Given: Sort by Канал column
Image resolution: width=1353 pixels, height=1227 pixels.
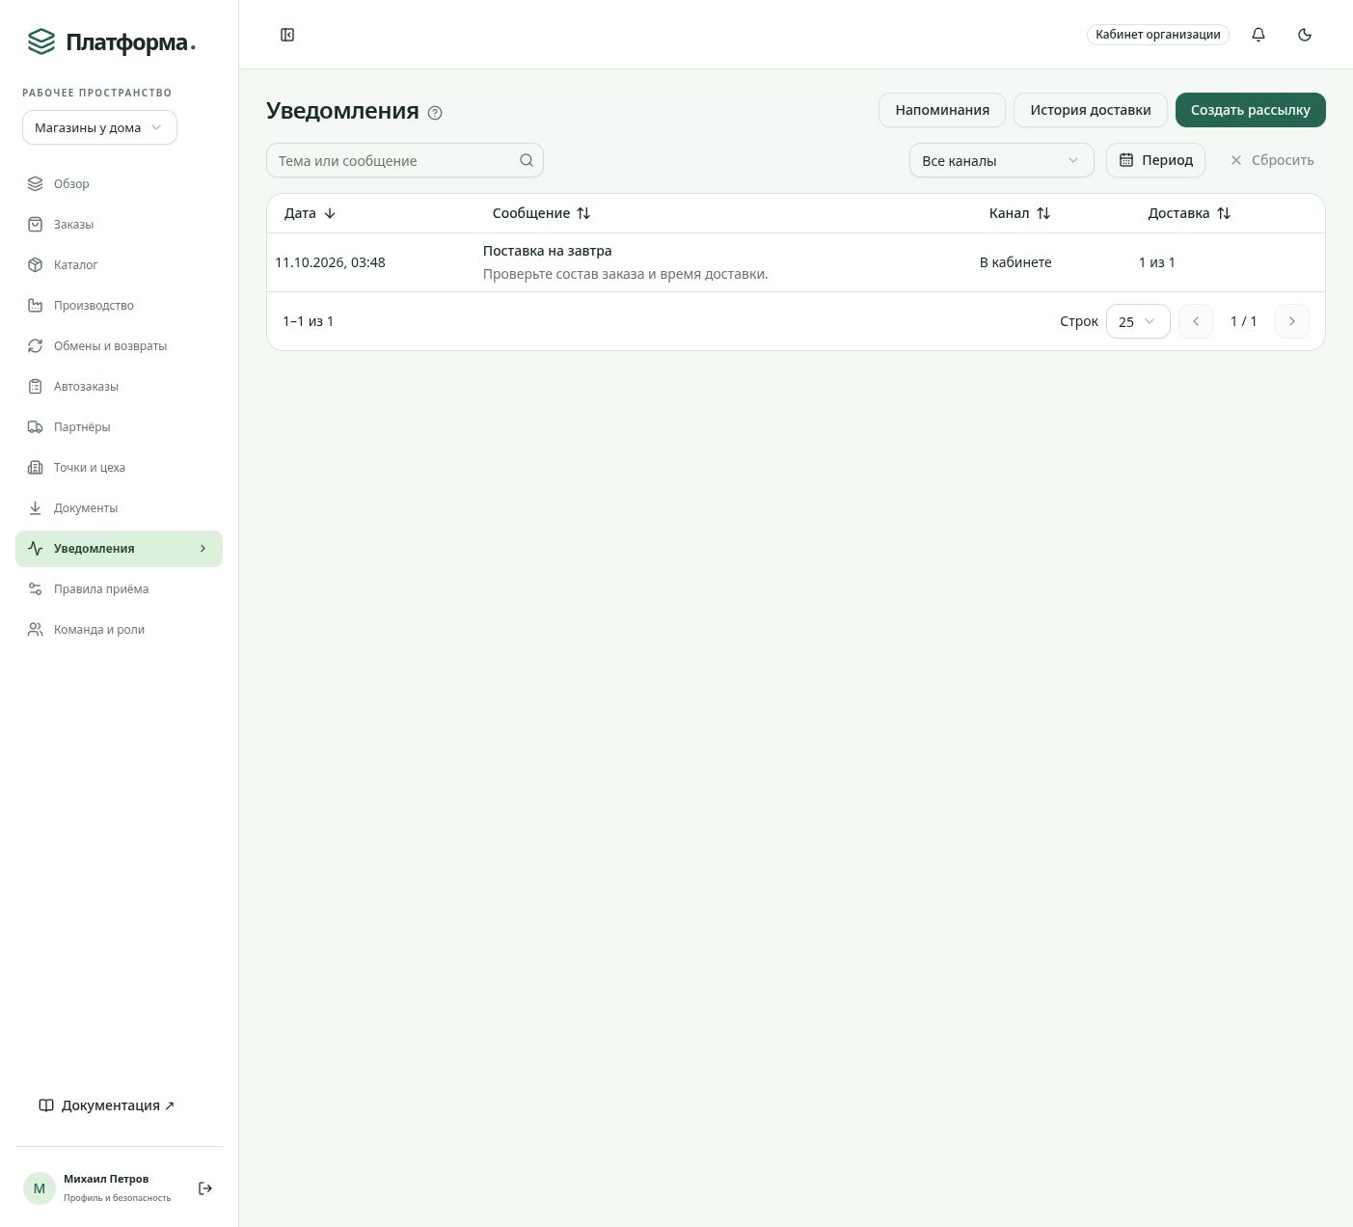Looking at the screenshot, I should coord(1019,213).
